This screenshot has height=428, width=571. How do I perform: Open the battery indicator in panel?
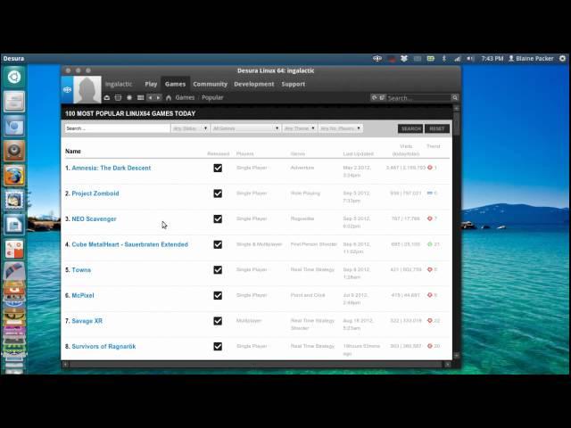point(431,58)
